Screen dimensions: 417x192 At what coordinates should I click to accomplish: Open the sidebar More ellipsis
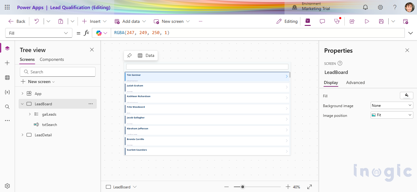coord(7,120)
